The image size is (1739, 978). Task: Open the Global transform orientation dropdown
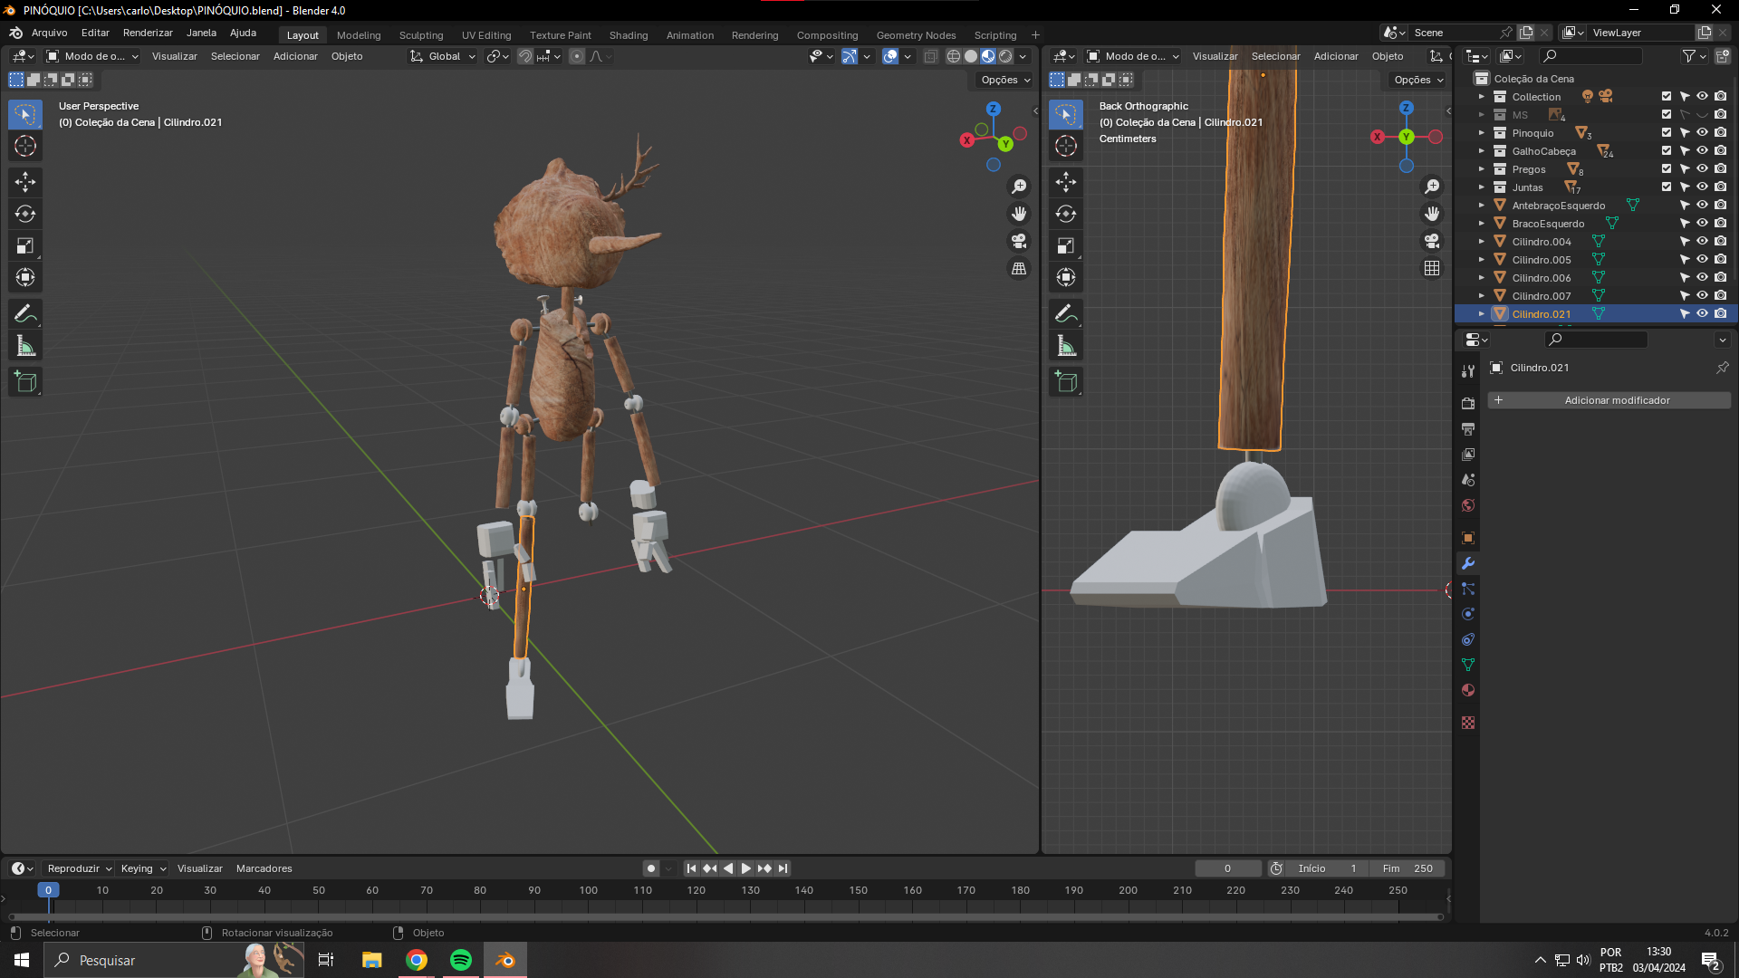[x=443, y=56]
